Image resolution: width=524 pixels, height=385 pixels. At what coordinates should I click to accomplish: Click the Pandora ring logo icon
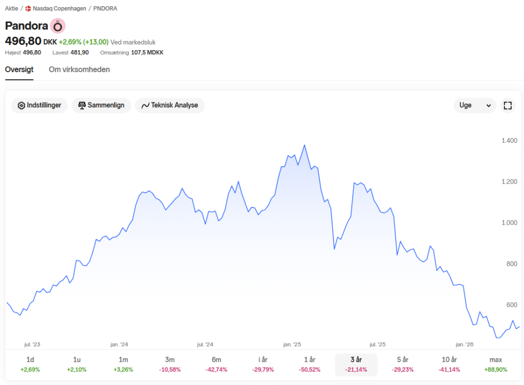[58, 26]
